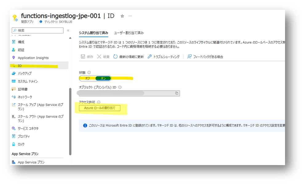
Task: Click 保存 in the toolbar
Action: pyautogui.click(x=87, y=57)
